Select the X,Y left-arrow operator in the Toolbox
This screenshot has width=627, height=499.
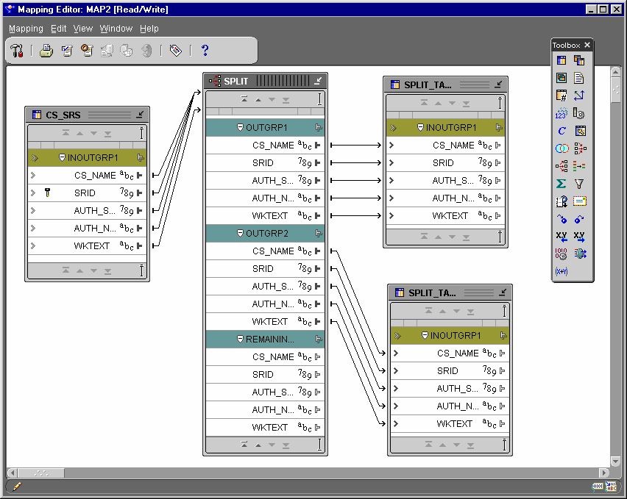point(562,237)
